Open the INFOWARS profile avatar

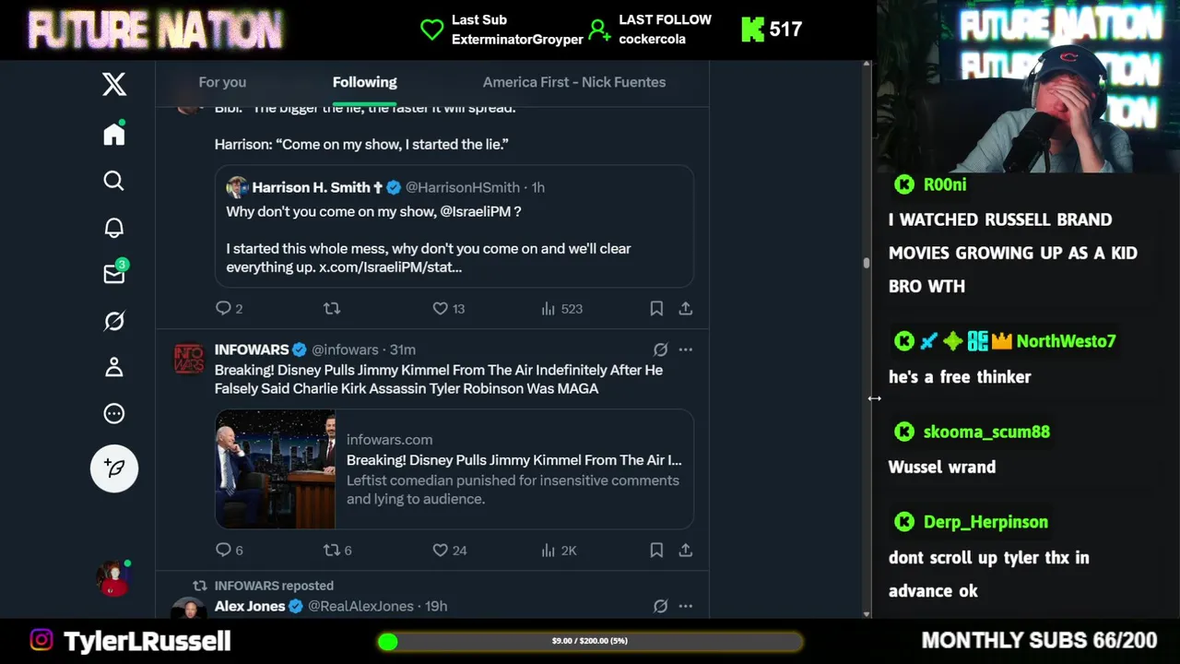[189, 360]
